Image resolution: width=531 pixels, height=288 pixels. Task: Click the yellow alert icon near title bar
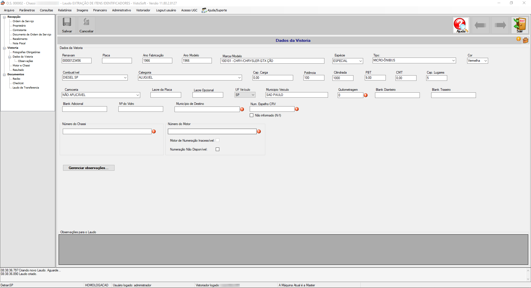coord(519,39)
